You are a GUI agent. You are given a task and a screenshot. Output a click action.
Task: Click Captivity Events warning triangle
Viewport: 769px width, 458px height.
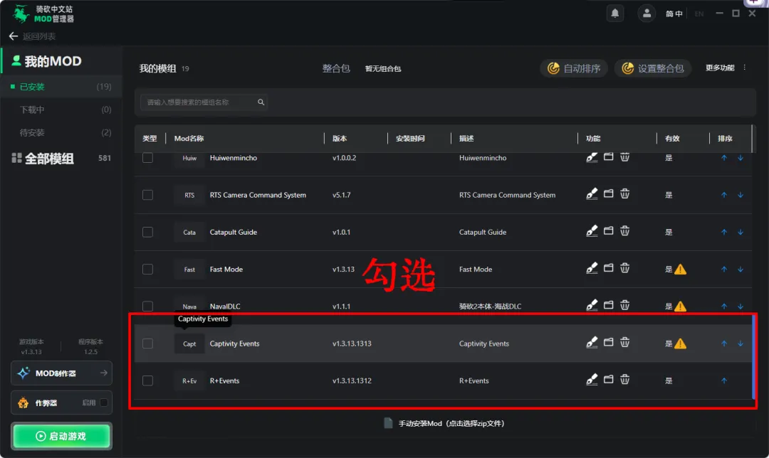tap(680, 344)
